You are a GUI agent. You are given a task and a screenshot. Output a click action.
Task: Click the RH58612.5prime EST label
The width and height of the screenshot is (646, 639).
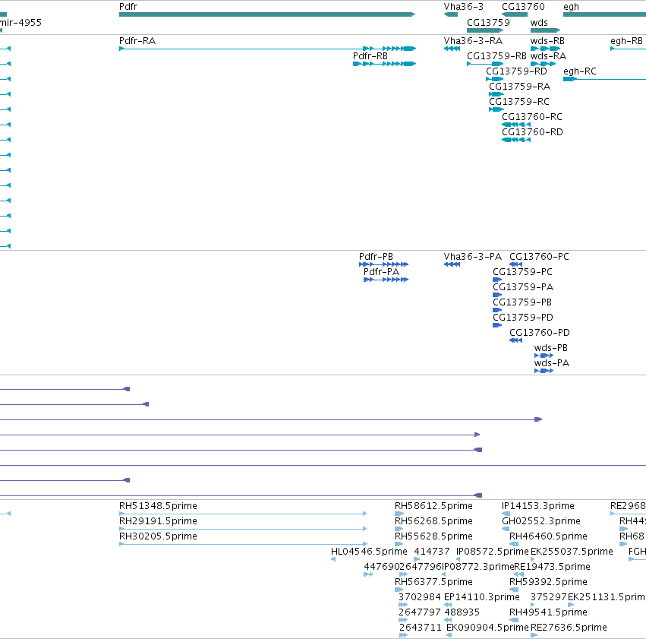pos(433,506)
